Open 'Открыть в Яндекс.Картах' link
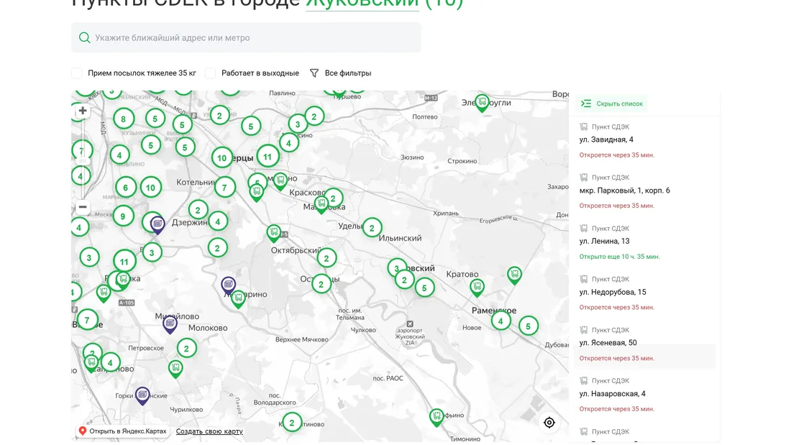 (122, 431)
